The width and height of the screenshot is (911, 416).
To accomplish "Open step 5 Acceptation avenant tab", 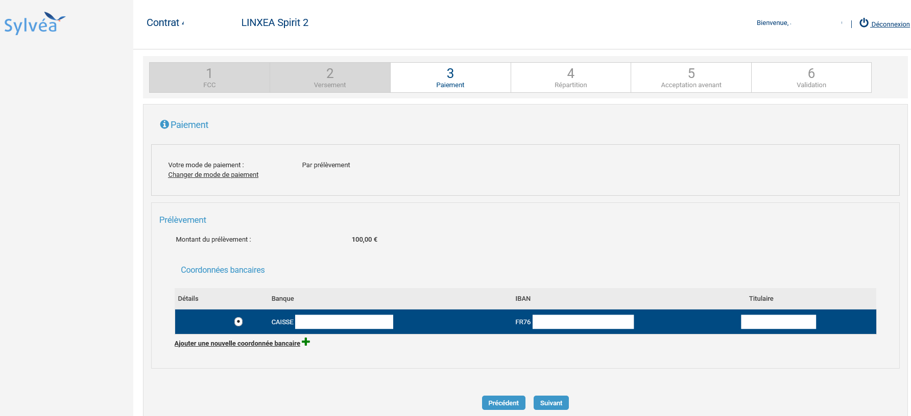I will tap(691, 77).
